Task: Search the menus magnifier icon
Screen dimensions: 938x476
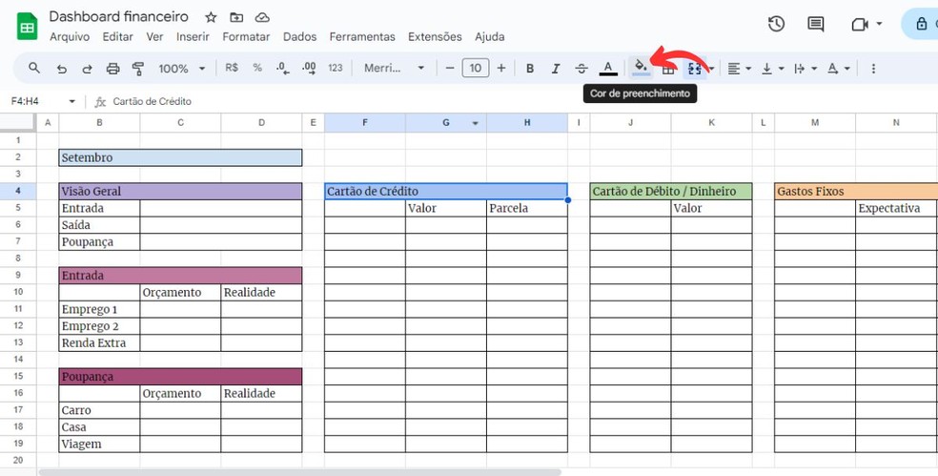Action: 34,69
